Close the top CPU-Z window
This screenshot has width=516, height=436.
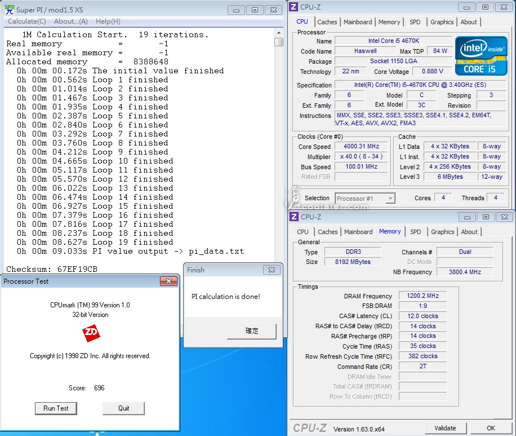(x=504, y=7)
